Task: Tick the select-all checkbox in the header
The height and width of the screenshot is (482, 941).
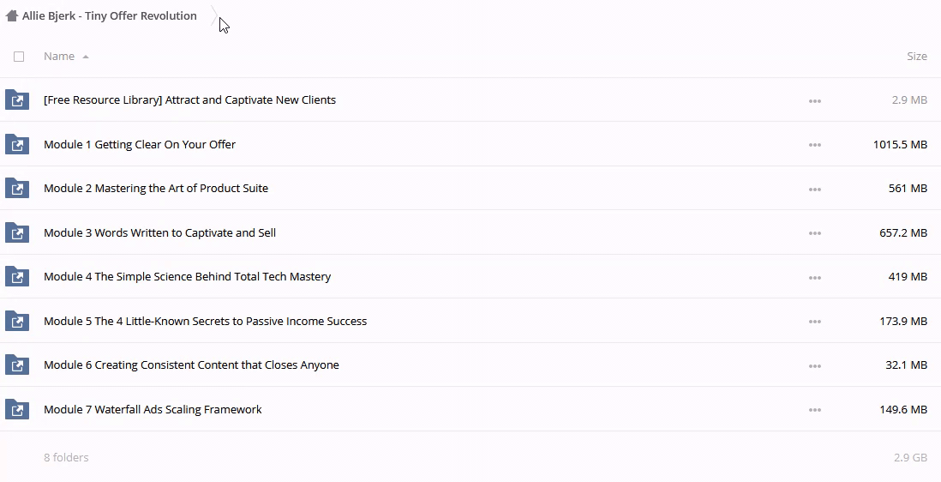Action: pos(19,57)
